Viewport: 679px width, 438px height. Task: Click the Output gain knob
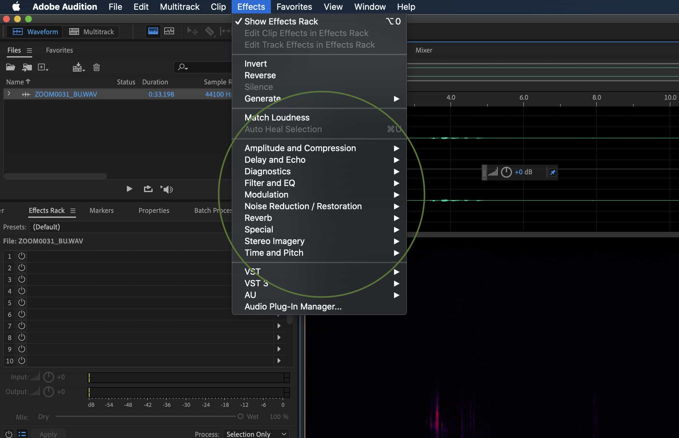point(48,392)
